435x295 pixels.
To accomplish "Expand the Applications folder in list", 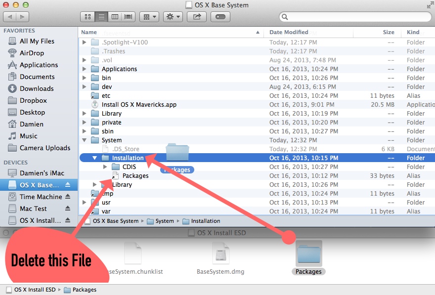I will (x=85, y=69).
